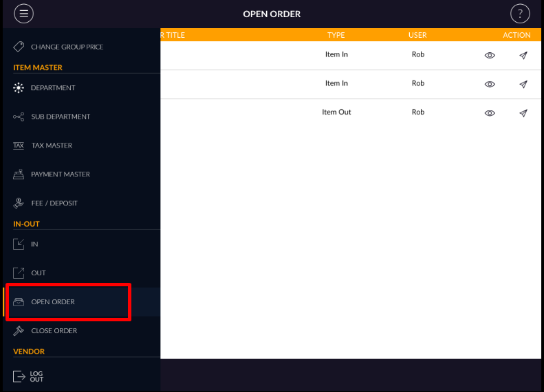Click the Tax Master icon
544x392 pixels.
tap(19, 146)
